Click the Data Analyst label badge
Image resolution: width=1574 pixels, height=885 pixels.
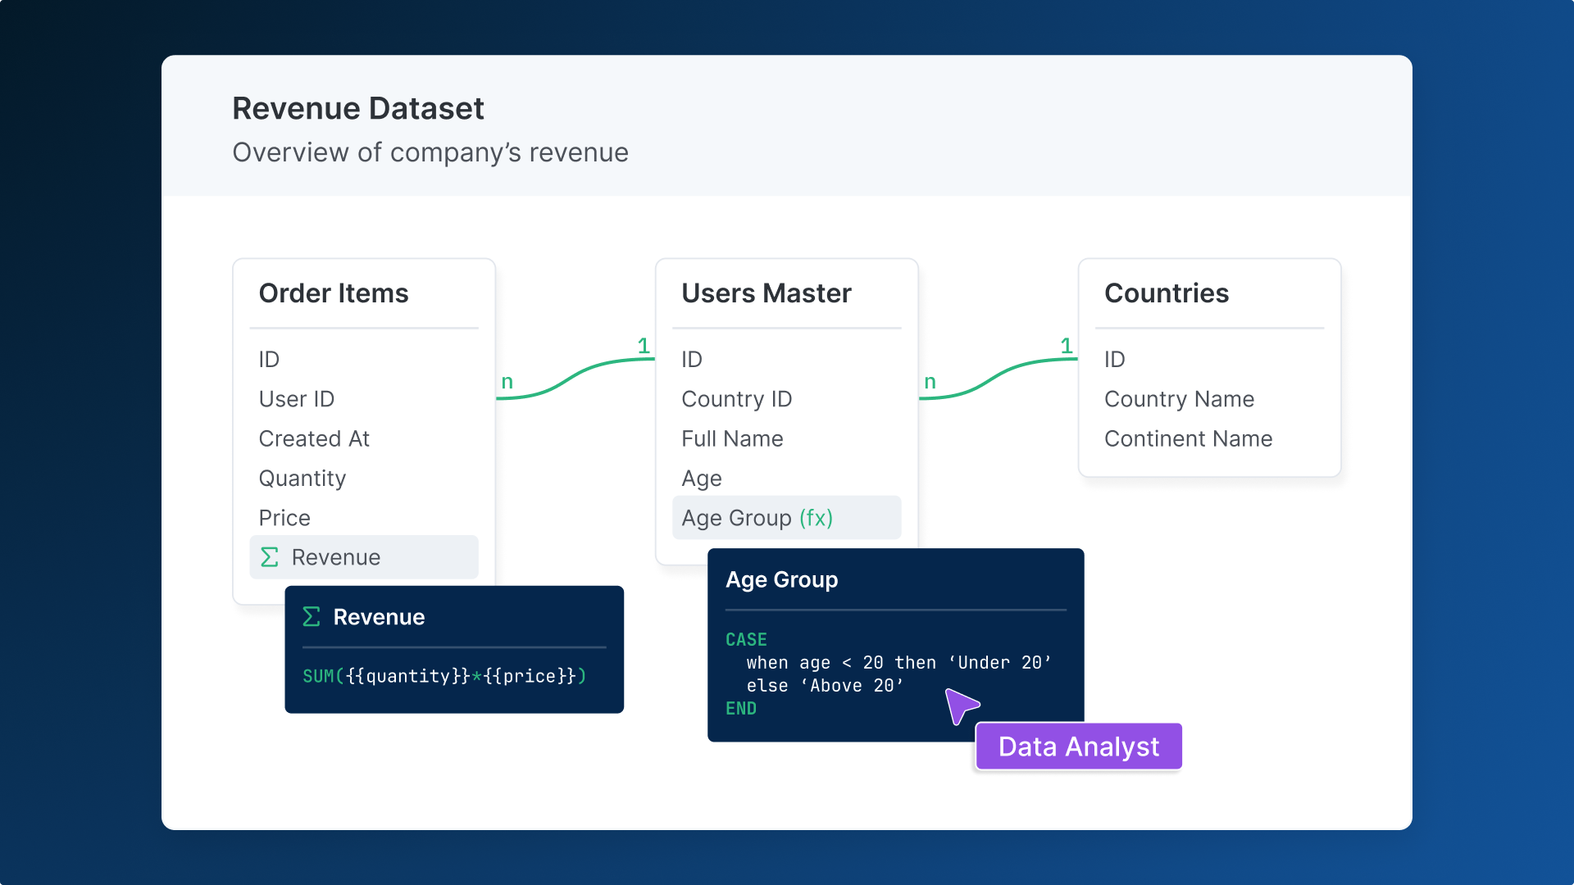[1078, 747]
